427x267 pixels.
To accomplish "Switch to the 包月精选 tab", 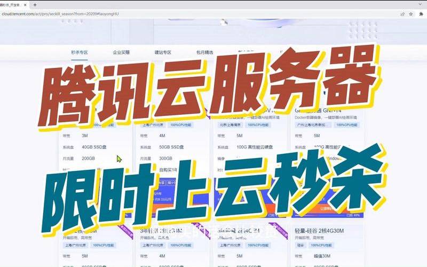I will coord(204,52).
